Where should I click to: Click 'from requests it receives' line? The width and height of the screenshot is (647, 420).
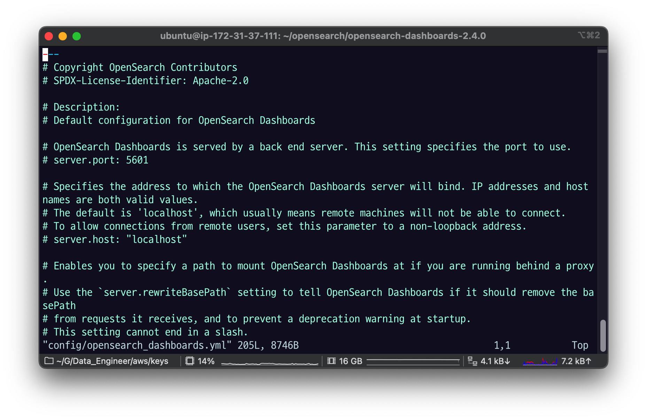pyautogui.click(x=257, y=319)
